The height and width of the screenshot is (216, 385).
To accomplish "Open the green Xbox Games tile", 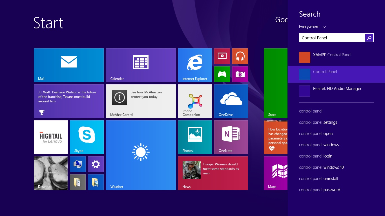I will tap(222, 74).
